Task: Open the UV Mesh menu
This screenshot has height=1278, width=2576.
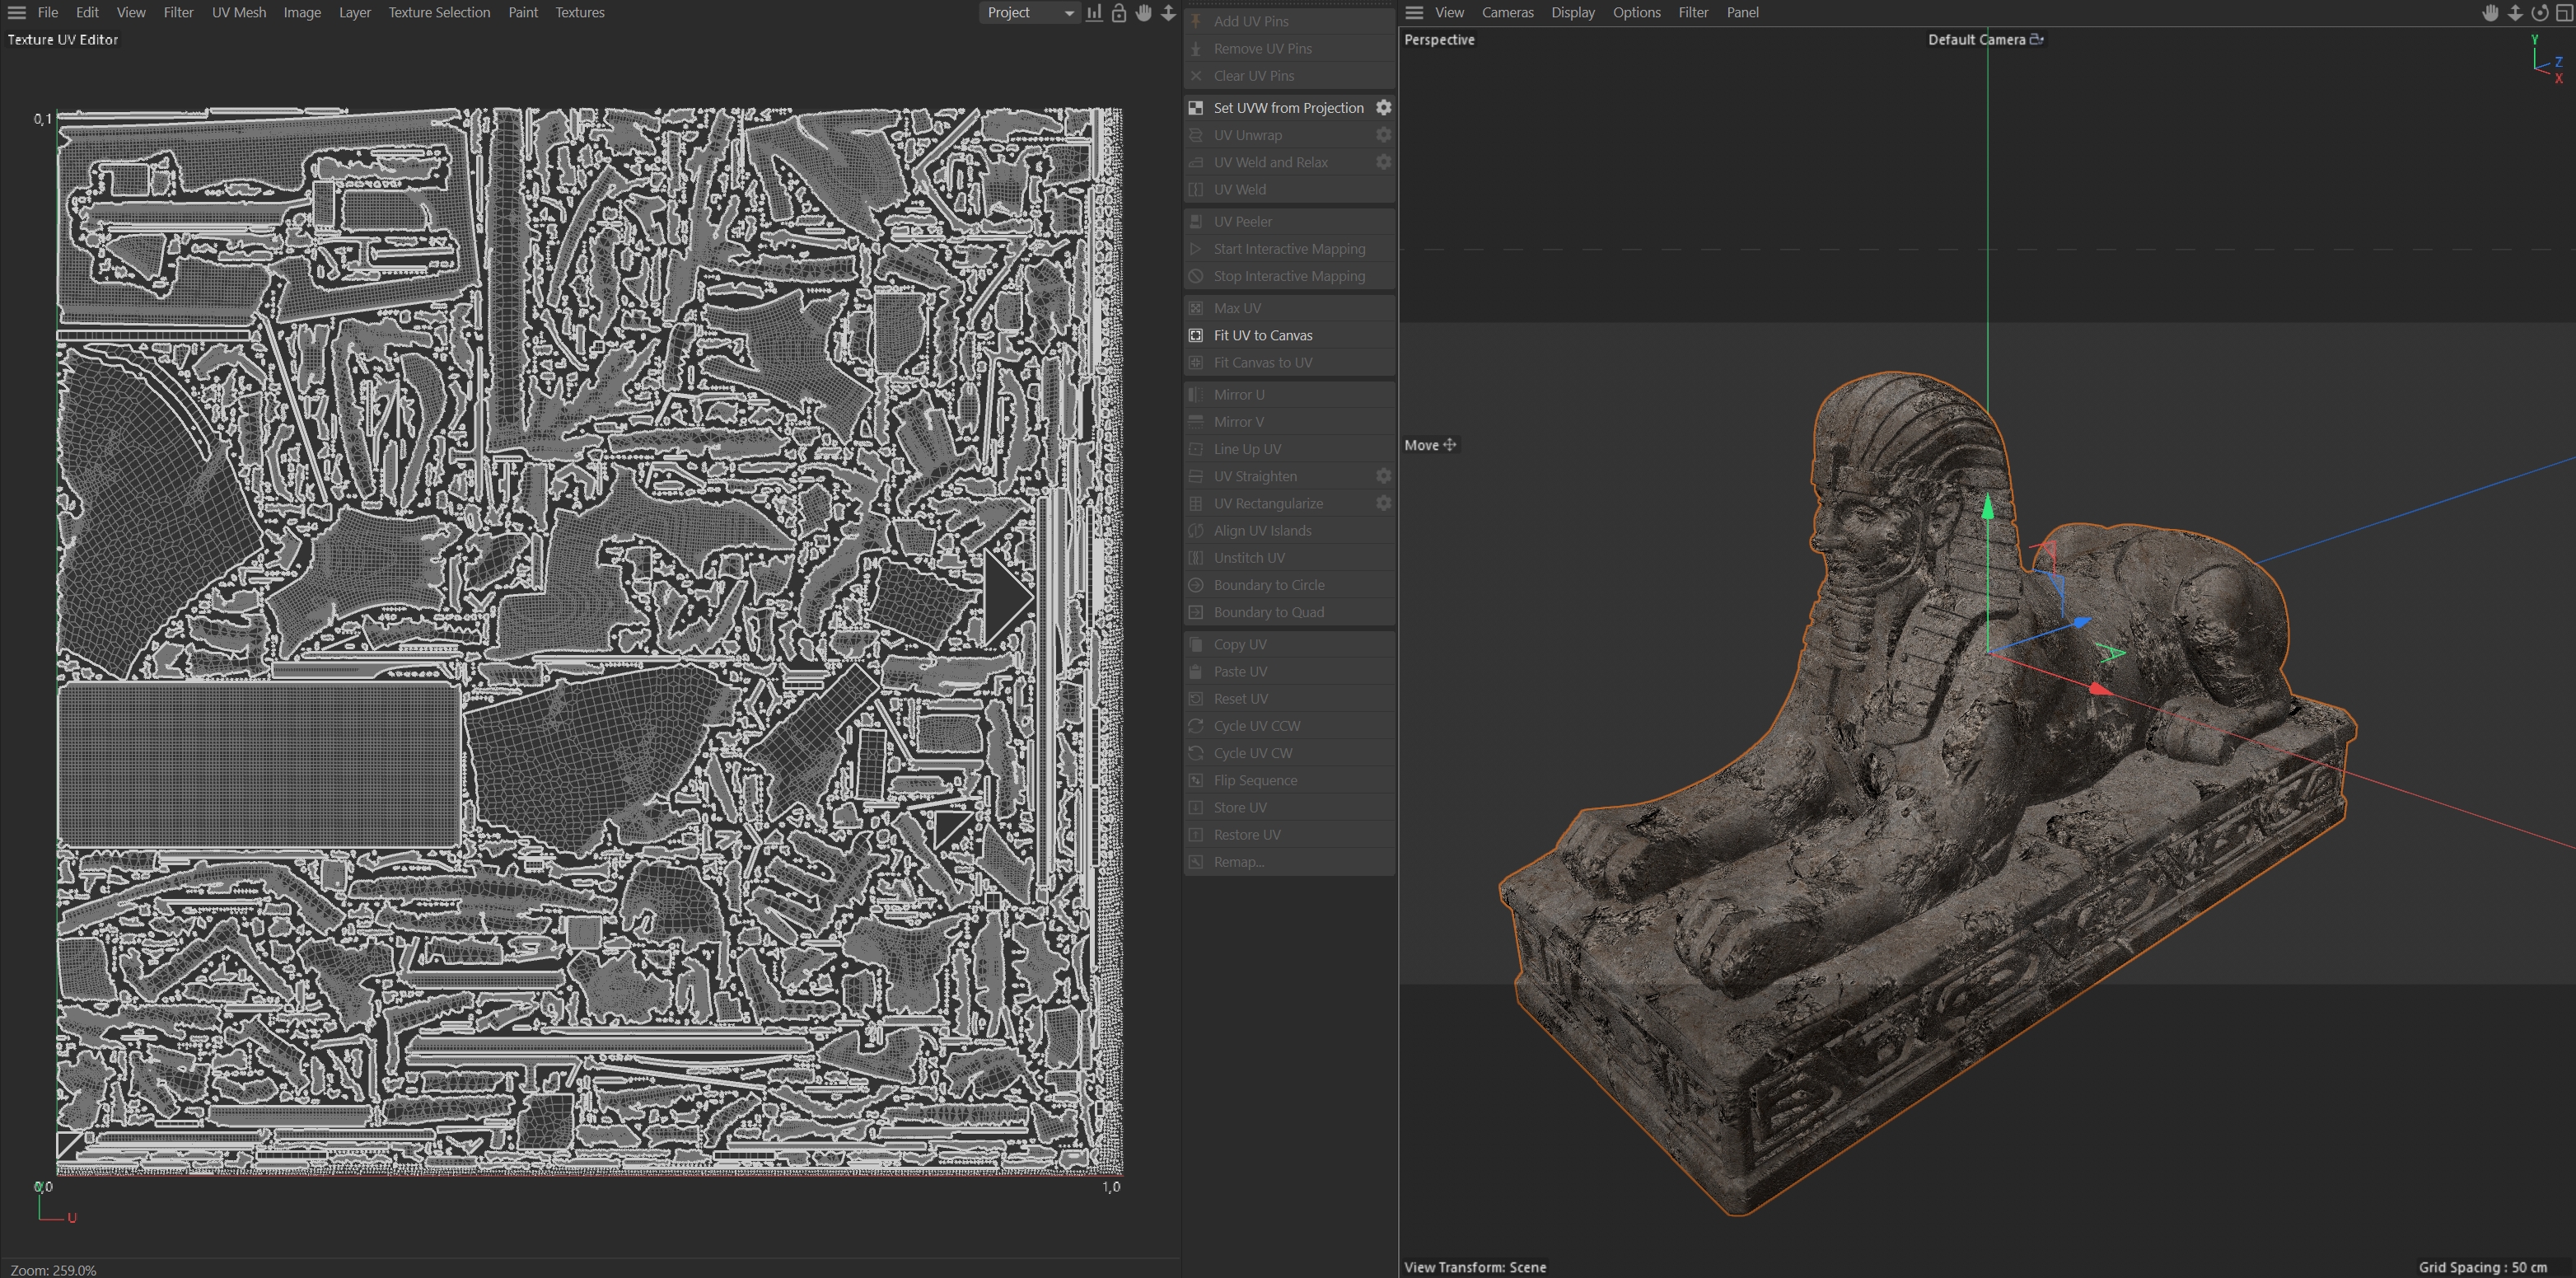Action: coord(238,13)
